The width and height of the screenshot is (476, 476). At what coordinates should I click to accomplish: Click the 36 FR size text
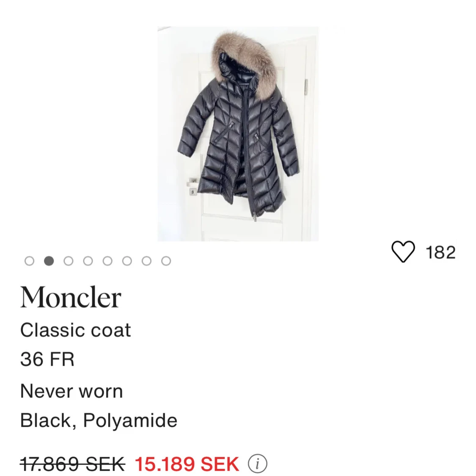coord(47,360)
